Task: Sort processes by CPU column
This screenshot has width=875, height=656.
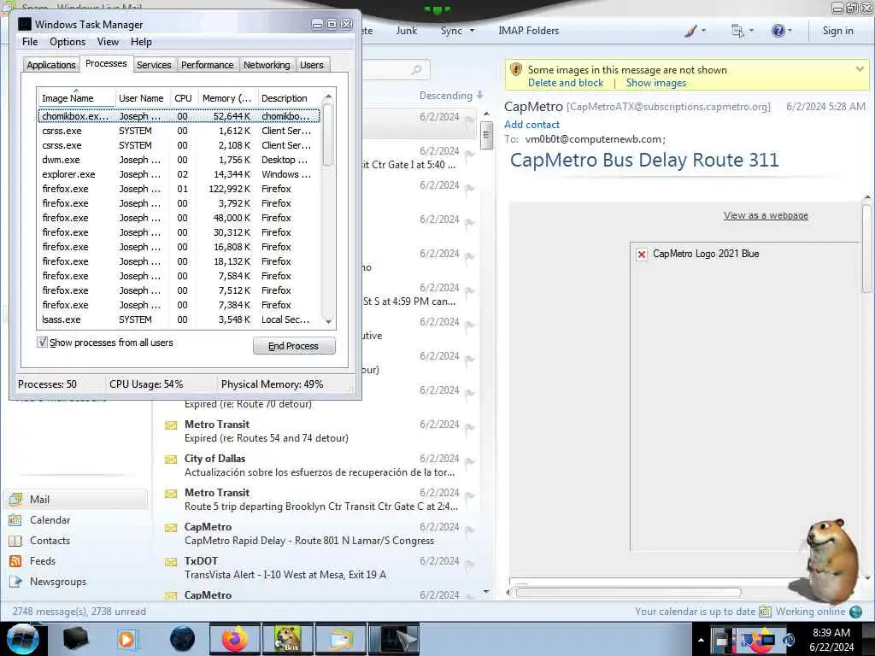Action: (x=184, y=98)
